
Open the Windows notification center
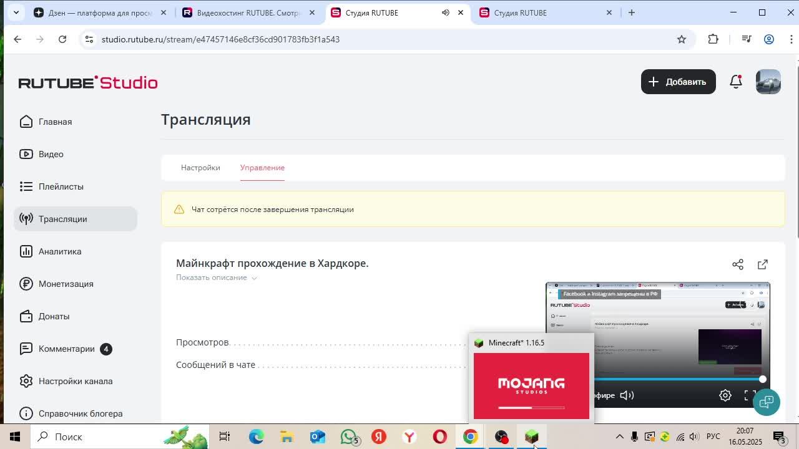[x=778, y=437]
